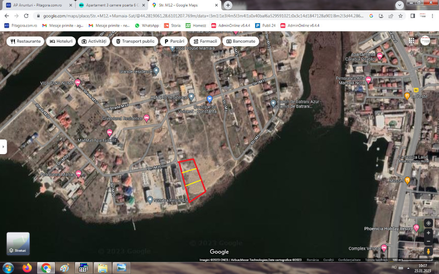Click the zoom out minus button
This screenshot has width=439, height=274.
click(428, 241)
